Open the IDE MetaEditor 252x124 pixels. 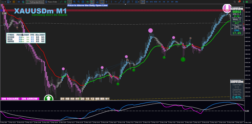point(19,2)
